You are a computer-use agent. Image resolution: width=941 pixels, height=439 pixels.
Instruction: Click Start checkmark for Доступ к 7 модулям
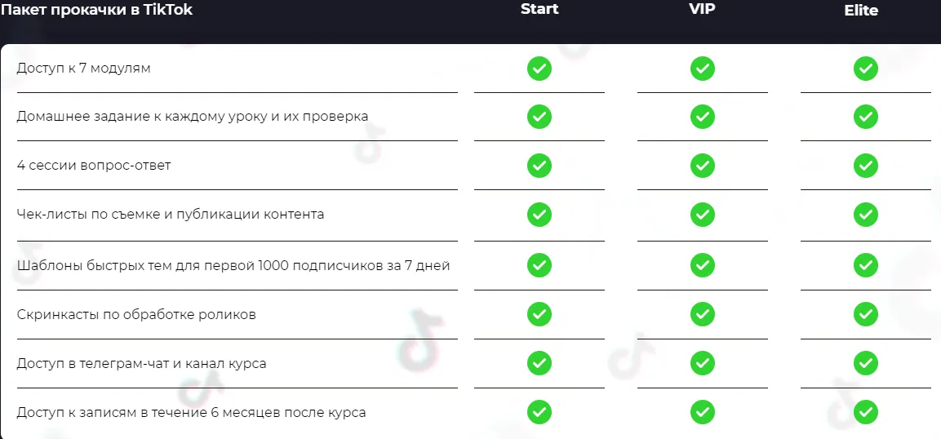(x=539, y=69)
